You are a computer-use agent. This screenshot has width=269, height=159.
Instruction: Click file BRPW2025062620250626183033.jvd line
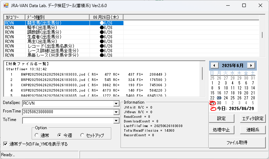pyautogui.click(x=88, y=79)
